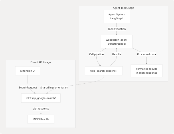Click the web_search_pipeline() node

point(104,71)
